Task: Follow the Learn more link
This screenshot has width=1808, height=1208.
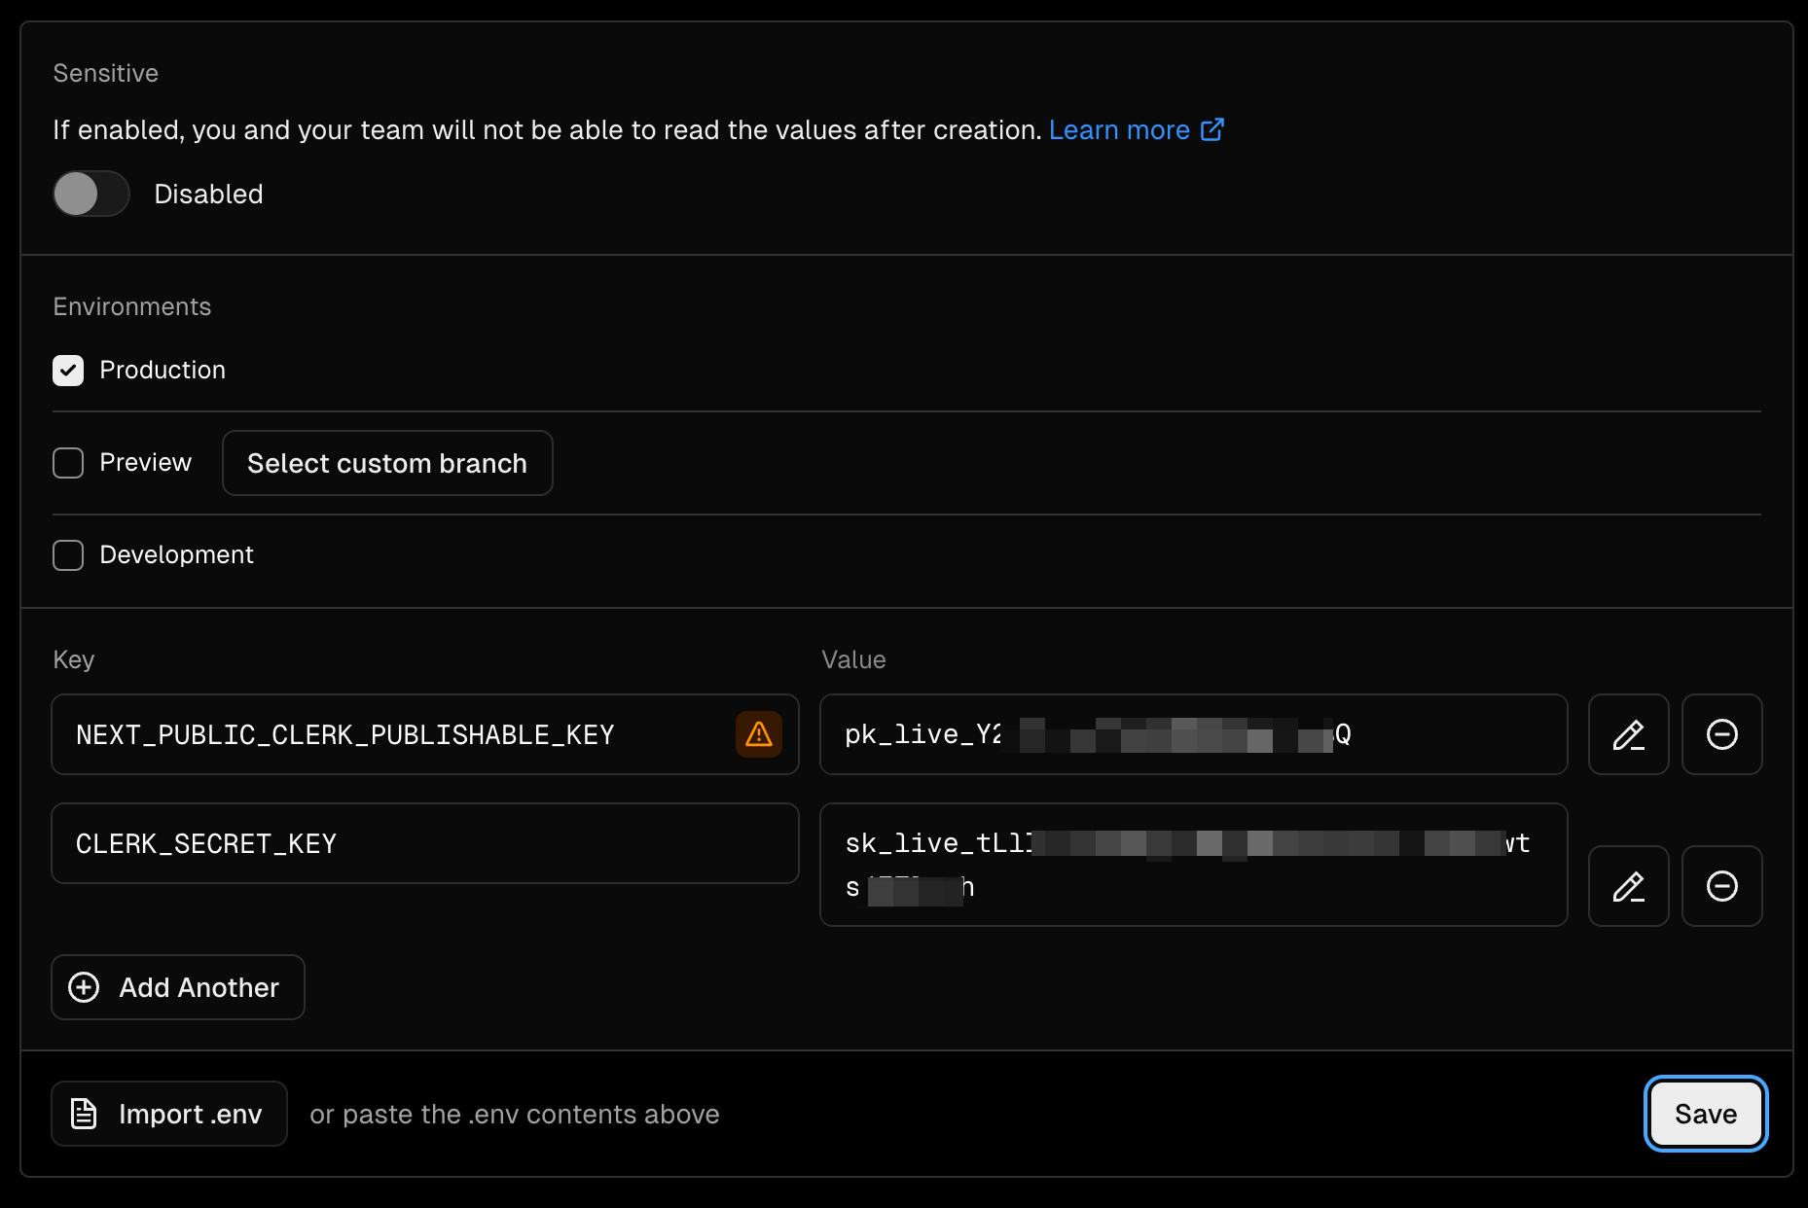Action: (x=1119, y=129)
